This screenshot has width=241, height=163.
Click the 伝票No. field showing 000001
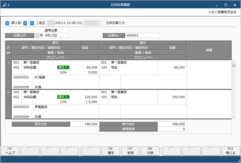[x=142, y=35]
